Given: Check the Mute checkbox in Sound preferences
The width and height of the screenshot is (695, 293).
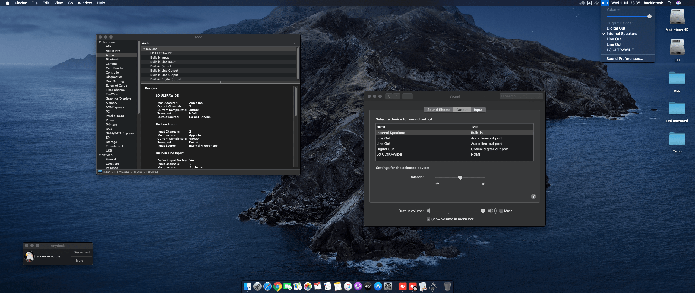Looking at the screenshot, I should [x=501, y=211].
